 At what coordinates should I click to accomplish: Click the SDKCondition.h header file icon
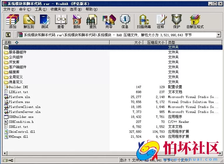click(x=6, y=122)
